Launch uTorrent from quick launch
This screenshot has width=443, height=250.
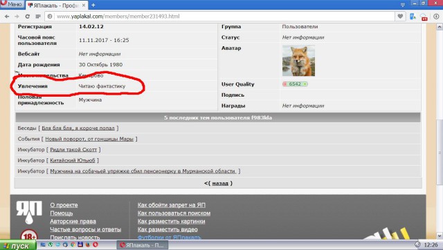pos(51,244)
